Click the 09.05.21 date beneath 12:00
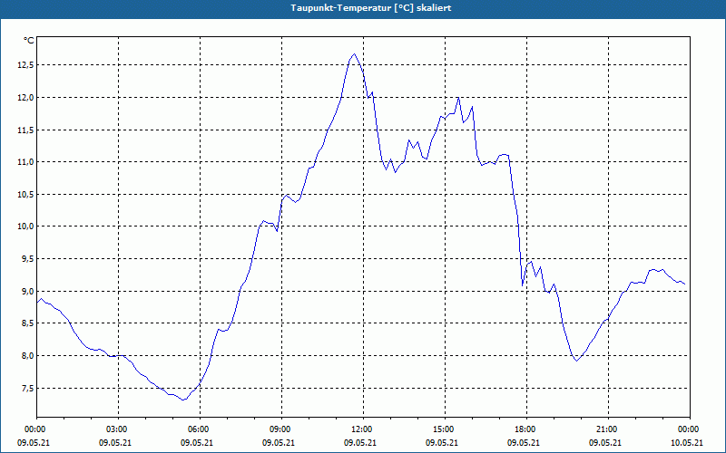Screen dimensions: 726x453 359,442
